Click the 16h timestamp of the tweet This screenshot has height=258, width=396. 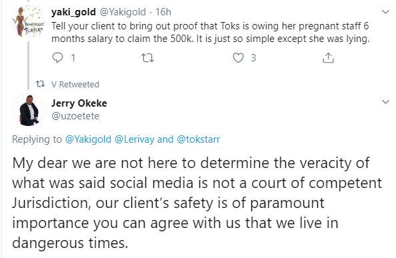click(x=163, y=12)
